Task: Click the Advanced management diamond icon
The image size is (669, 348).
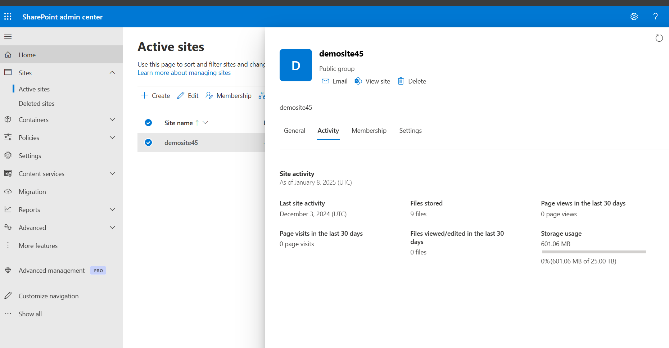Action: pyautogui.click(x=8, y=270)
